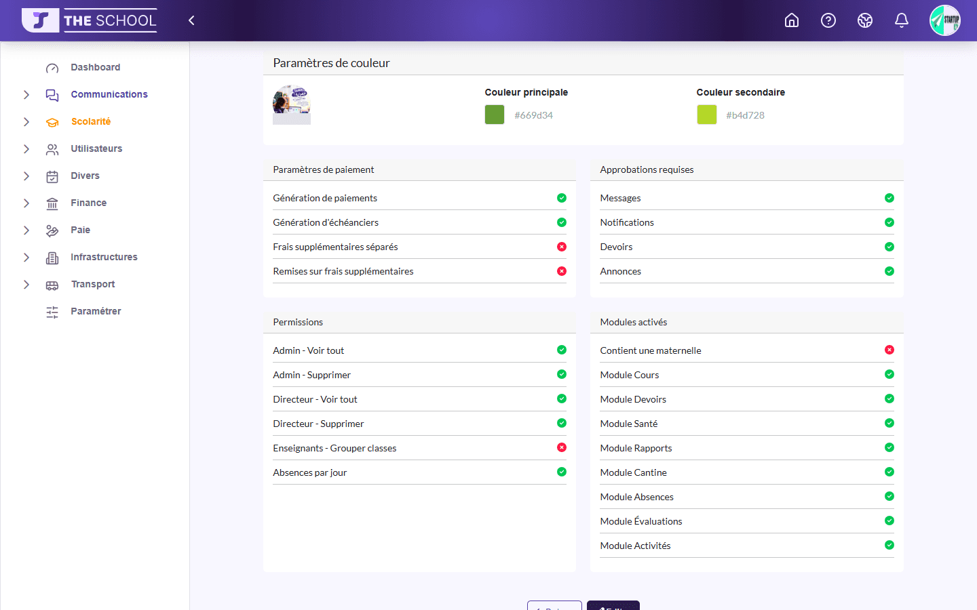Toggle Génération de paiements status
Screen dimensions: 977x610
562,198
